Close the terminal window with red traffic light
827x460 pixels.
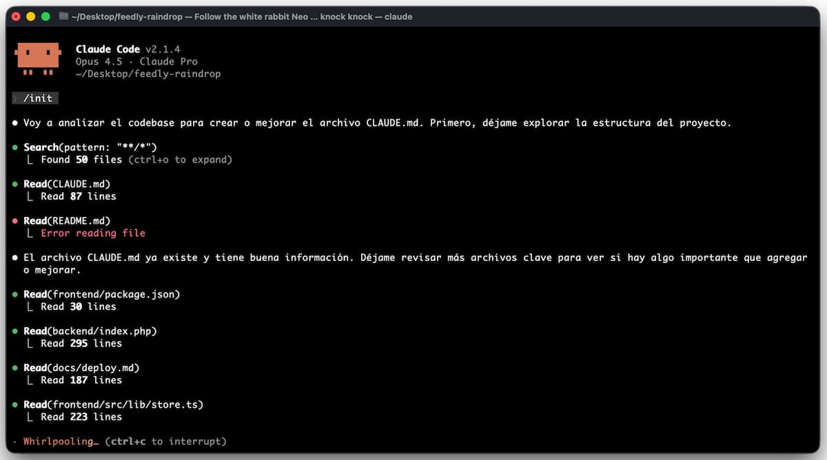(16, 16)
